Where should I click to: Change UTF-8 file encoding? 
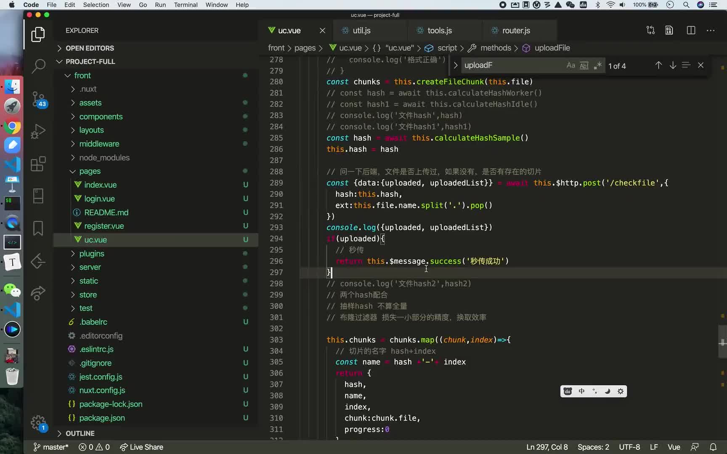[x=629, y=447]
